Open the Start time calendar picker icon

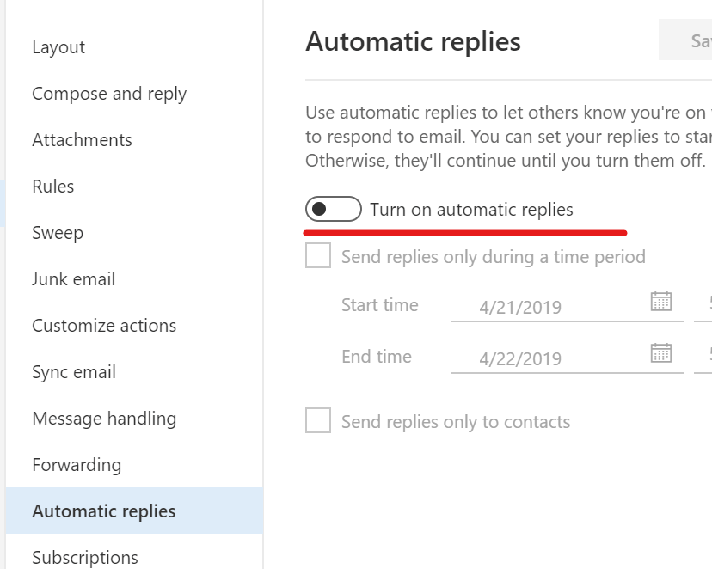pyautogui.click(x=660, y=302)
